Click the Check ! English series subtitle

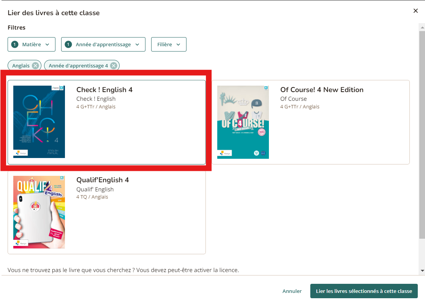click(x=96, y=99)
